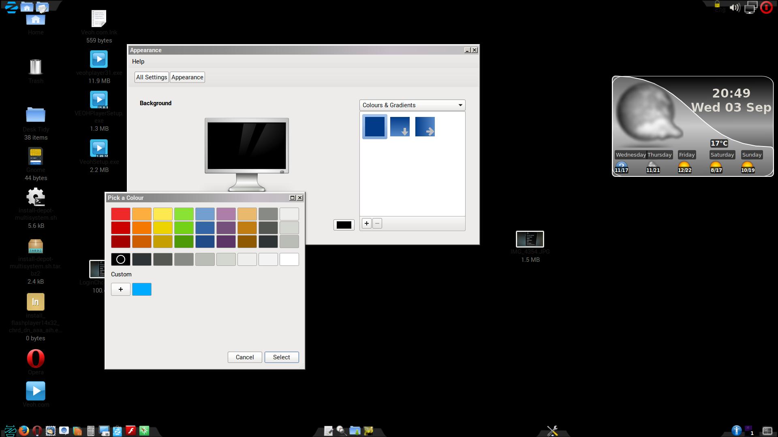The width and height of the screenshot is (778, 437).
Task: Click the Appearance tab
Action: tap(187, 77)
